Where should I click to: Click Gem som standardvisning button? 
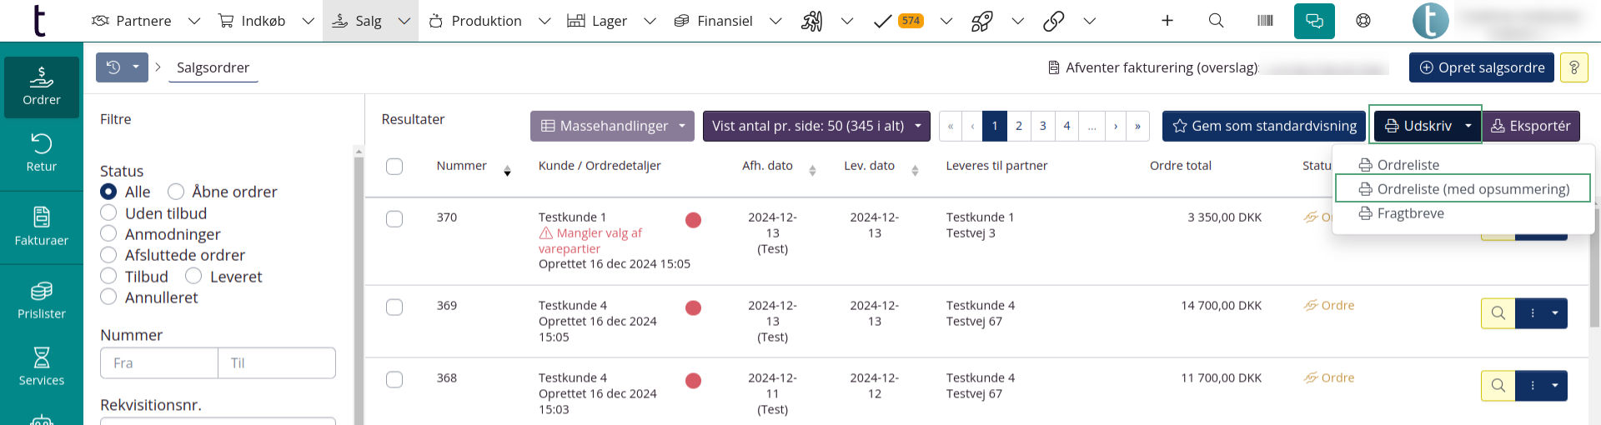(x=1264, y=126)
